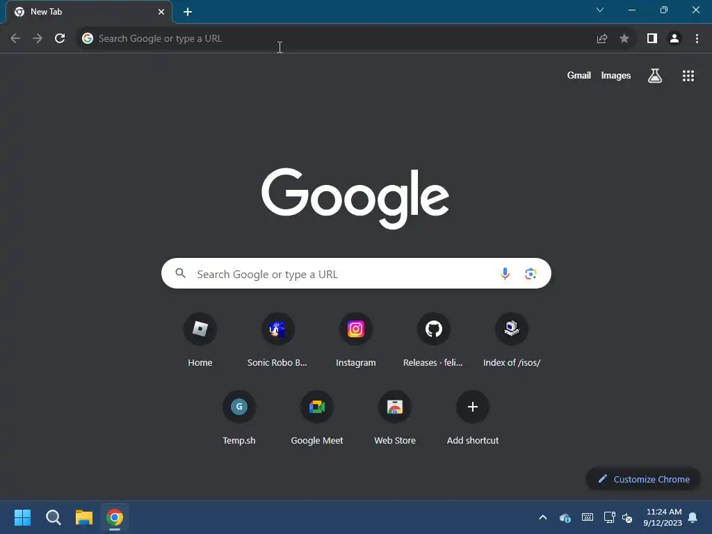Open the touch keyboard tray icon
This screenshot has width=712, height=534.
click(587, 517)
